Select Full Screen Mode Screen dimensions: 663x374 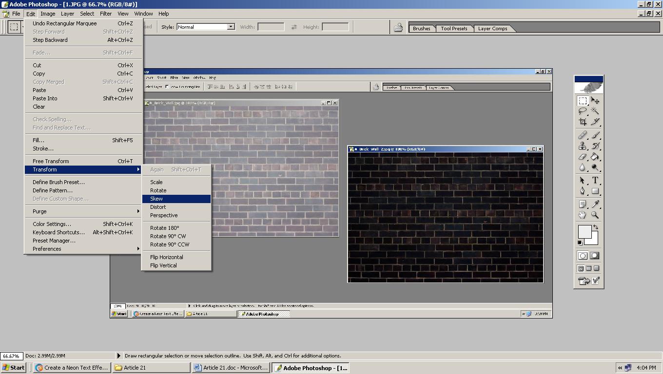(x=597, y=268)
